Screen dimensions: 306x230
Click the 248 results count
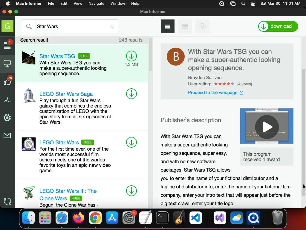[x=131, y=40]
